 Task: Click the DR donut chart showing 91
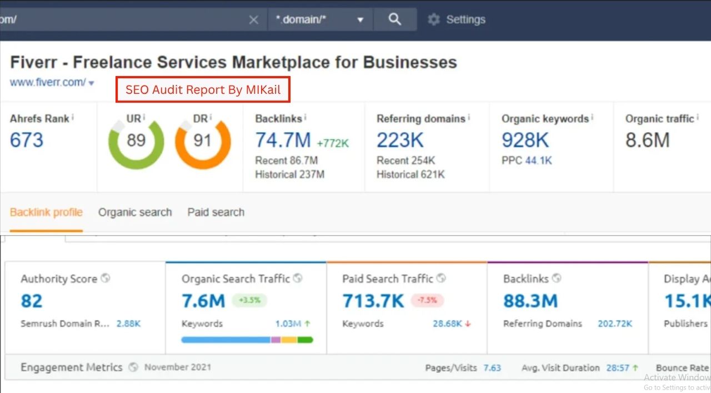pyautogui.click(x=202, y=141)
